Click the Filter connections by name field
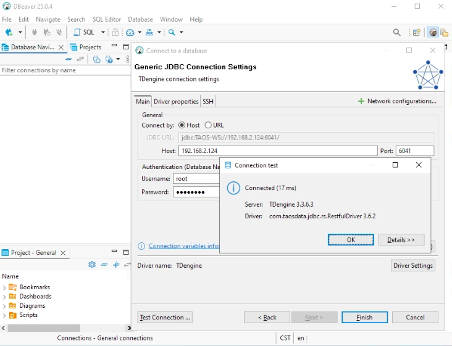 (65, 70)
